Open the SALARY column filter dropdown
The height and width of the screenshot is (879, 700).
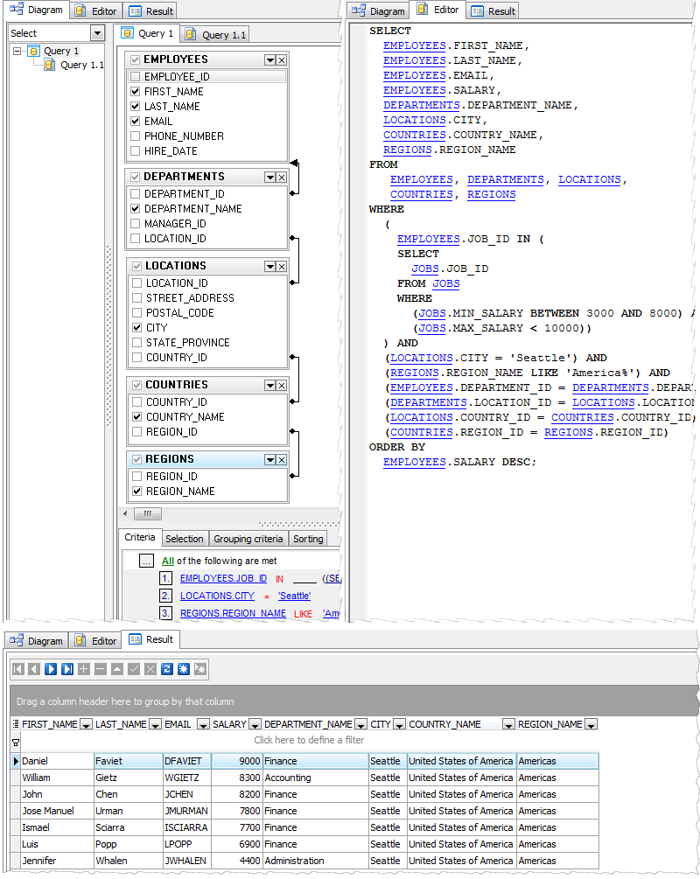click(x=255, y=724)
